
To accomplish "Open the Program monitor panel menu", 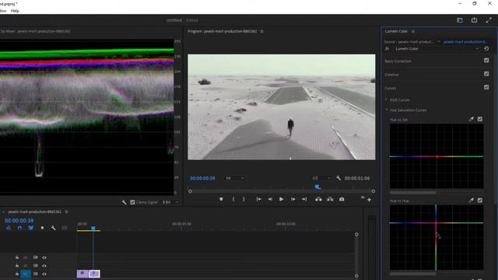I will (x=261, y=31).
